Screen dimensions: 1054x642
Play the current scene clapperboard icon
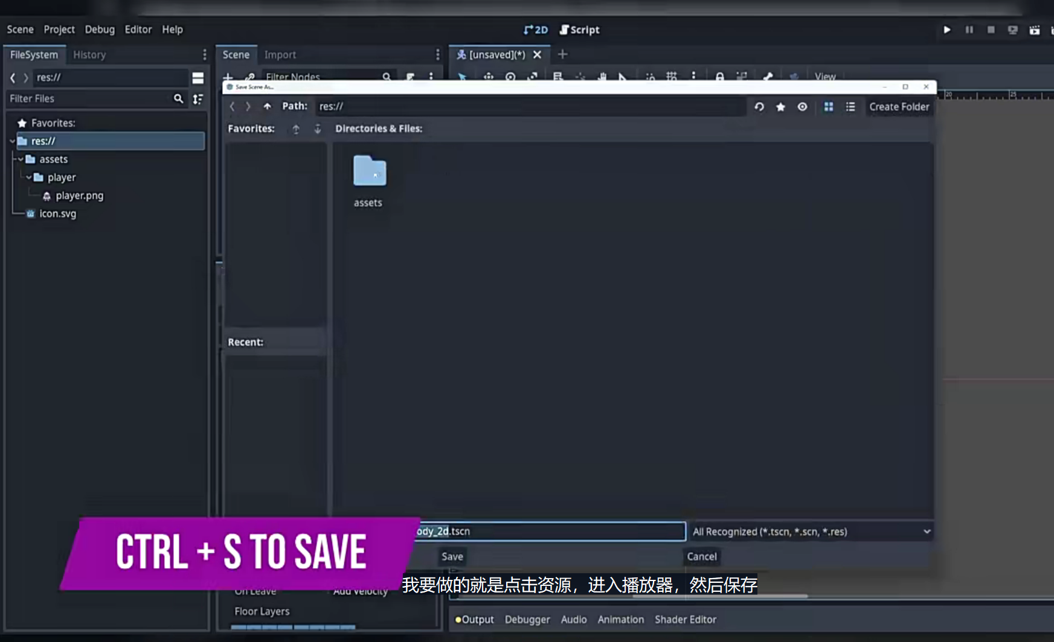click(1034, 30)
